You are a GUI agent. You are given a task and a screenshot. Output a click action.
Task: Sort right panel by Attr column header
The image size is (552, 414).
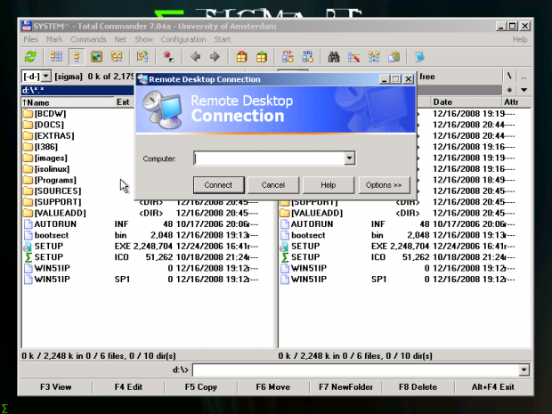coord(515,102)
